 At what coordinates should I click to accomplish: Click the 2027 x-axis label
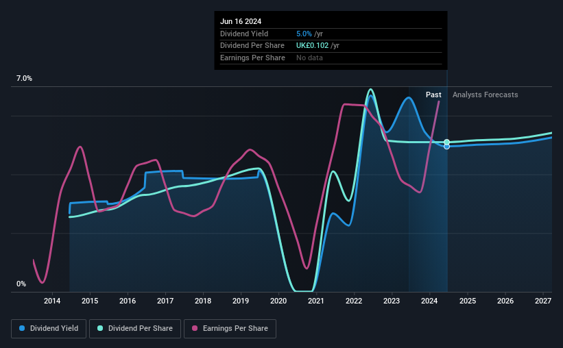coord(543,301)
